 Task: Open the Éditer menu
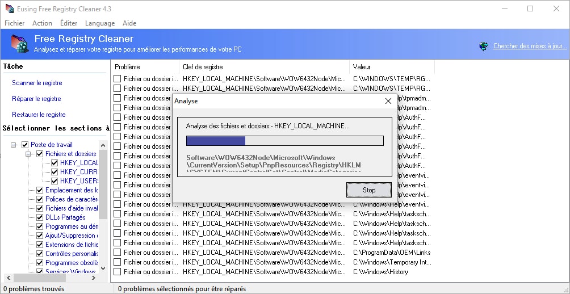69,23
